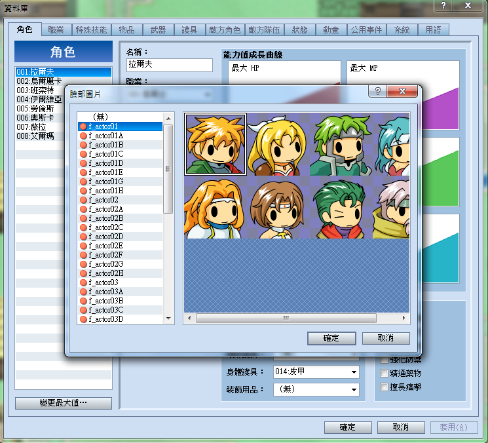Select f_actor01B in the face image list
This screenshot has height=443, width=488.
click(x=120, y=145)
